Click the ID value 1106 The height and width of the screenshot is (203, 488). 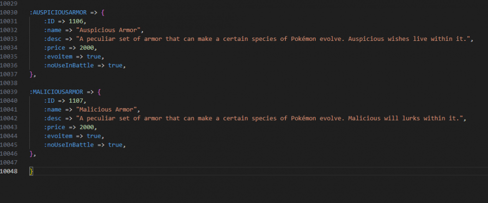tap(76, 21)
